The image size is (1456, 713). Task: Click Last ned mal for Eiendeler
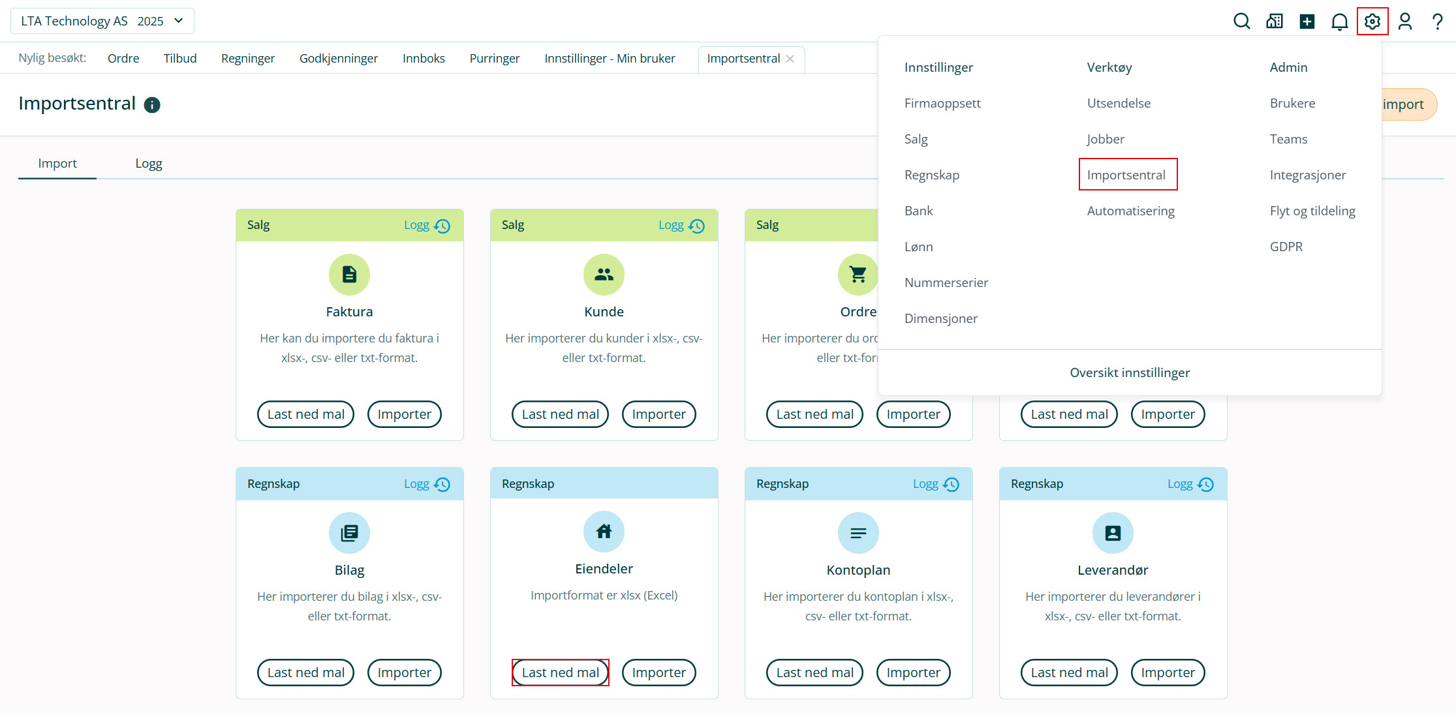tap(560, 673)
